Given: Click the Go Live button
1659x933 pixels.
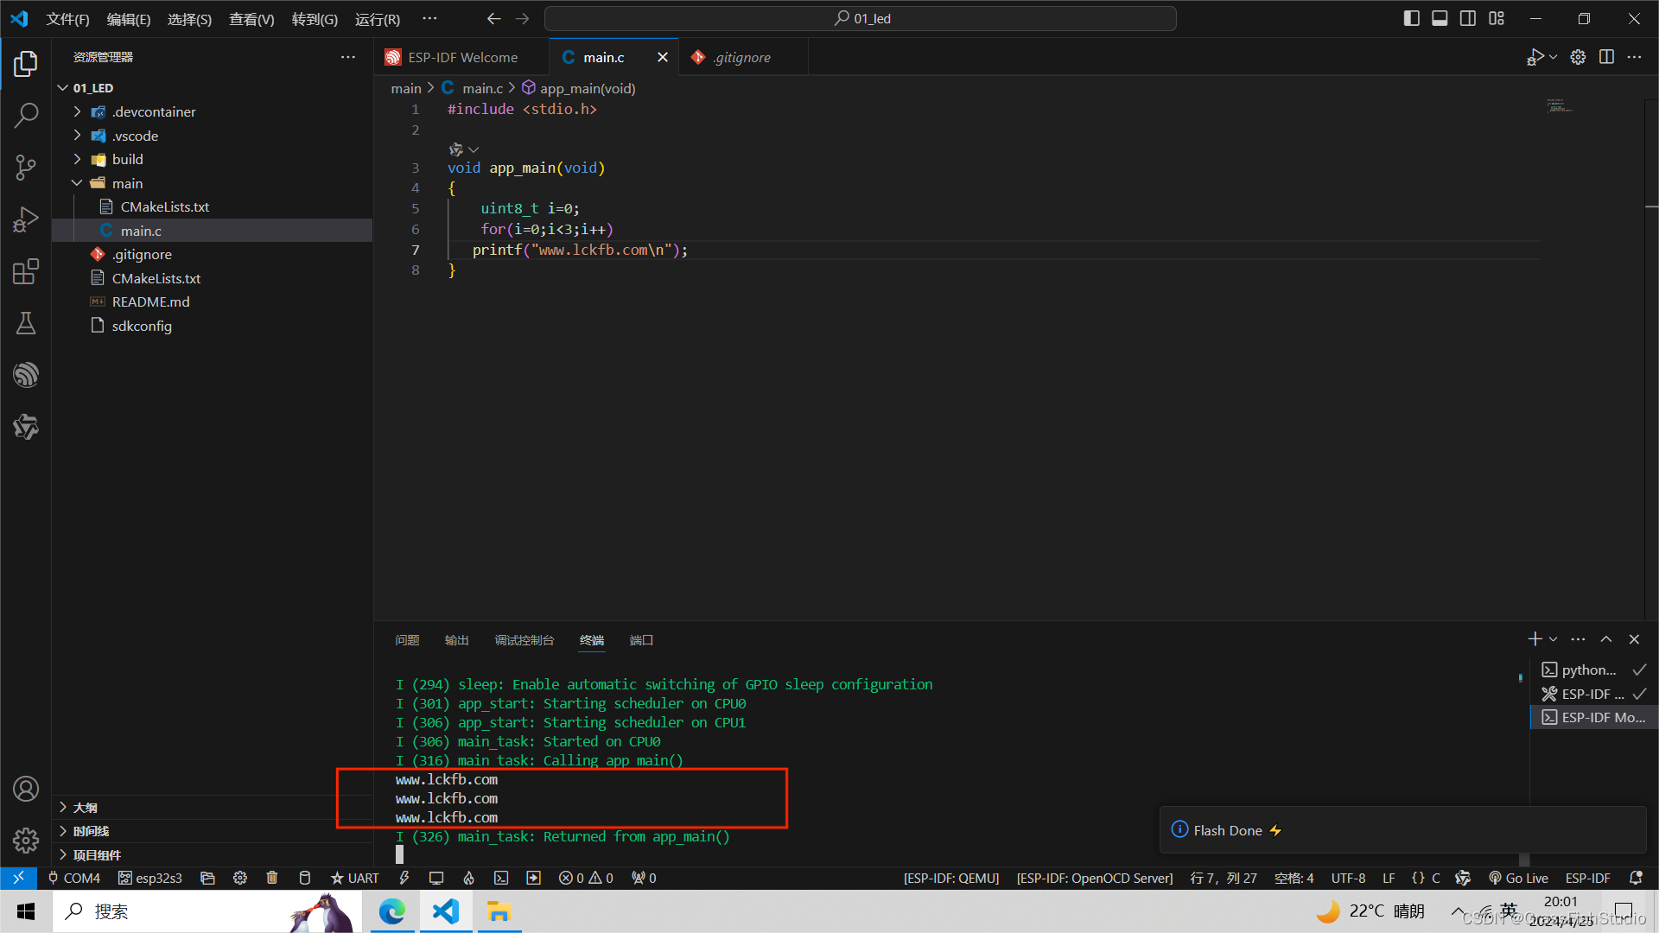Looking at the screenshot, I should pyautogui.click(x=1518, y=878).
